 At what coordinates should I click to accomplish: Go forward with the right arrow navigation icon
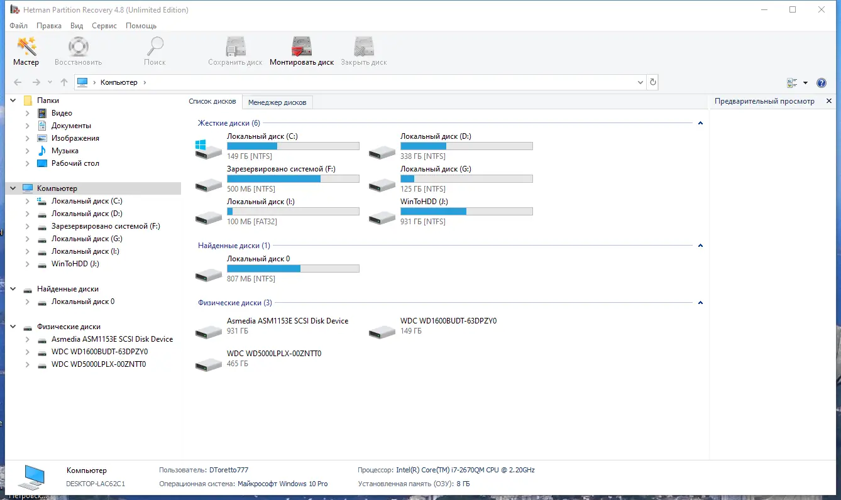[36, 82]
